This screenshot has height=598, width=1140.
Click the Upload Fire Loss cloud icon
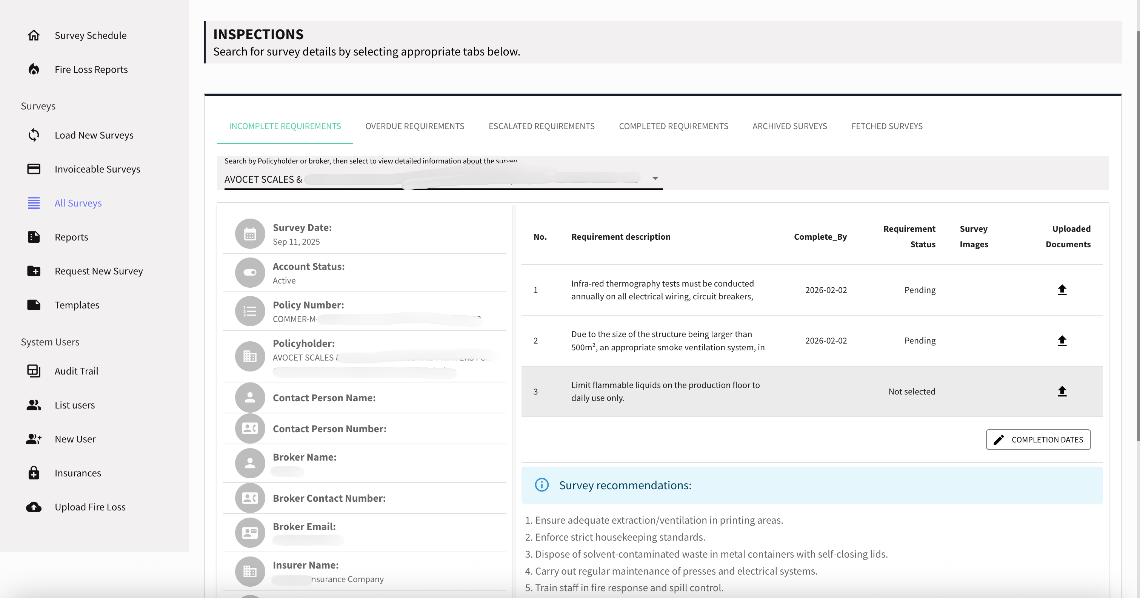click(34, 507)
